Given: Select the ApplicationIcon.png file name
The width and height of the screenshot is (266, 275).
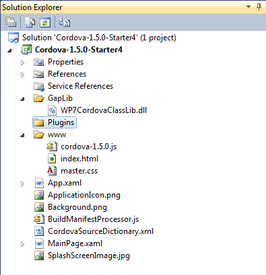Looking at the screenshot, I should point(84,195).
